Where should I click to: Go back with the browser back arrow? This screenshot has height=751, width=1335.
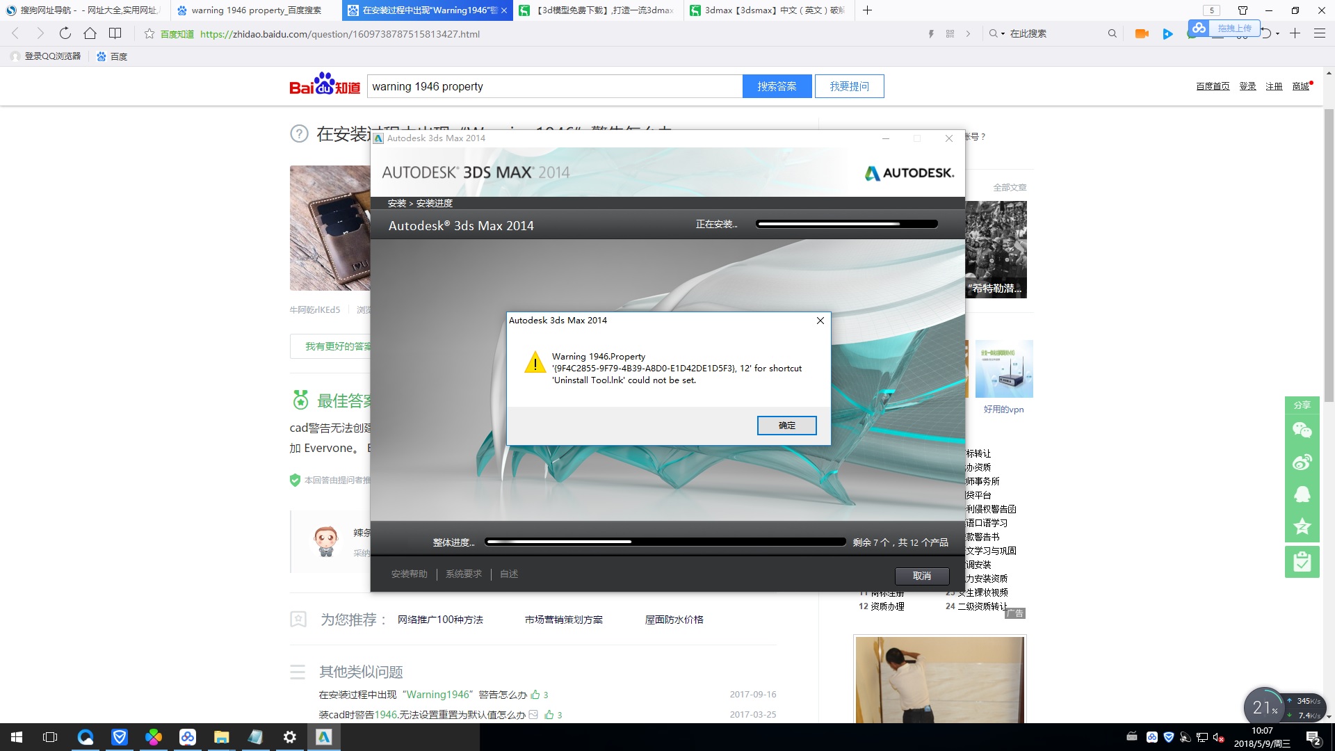[x=15, y=33]
